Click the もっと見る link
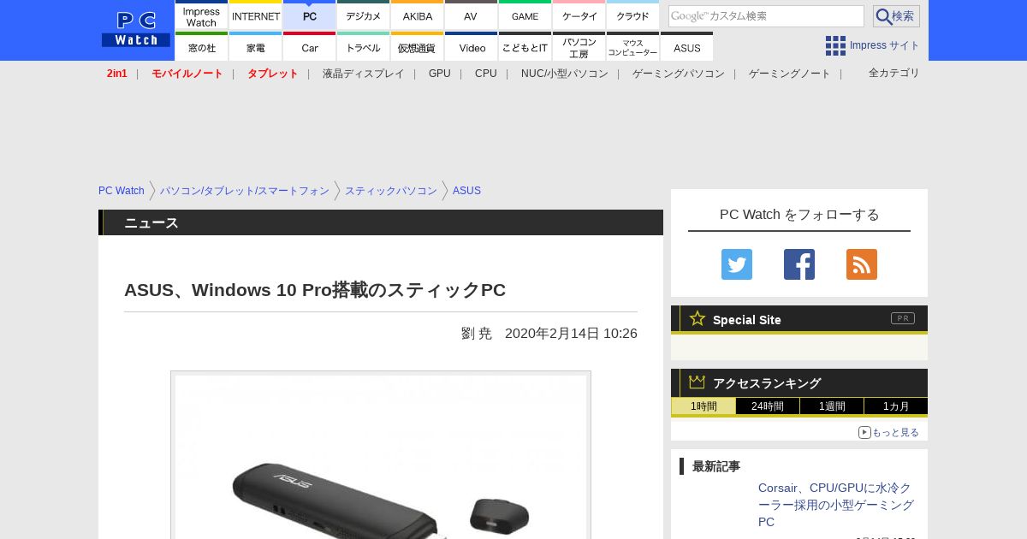Screen dimensions: 1027x539 coord(895,432)
